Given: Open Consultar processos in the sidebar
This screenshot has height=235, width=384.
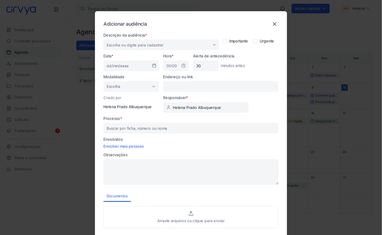Looking at the screenshot, I should click(33, 41).
